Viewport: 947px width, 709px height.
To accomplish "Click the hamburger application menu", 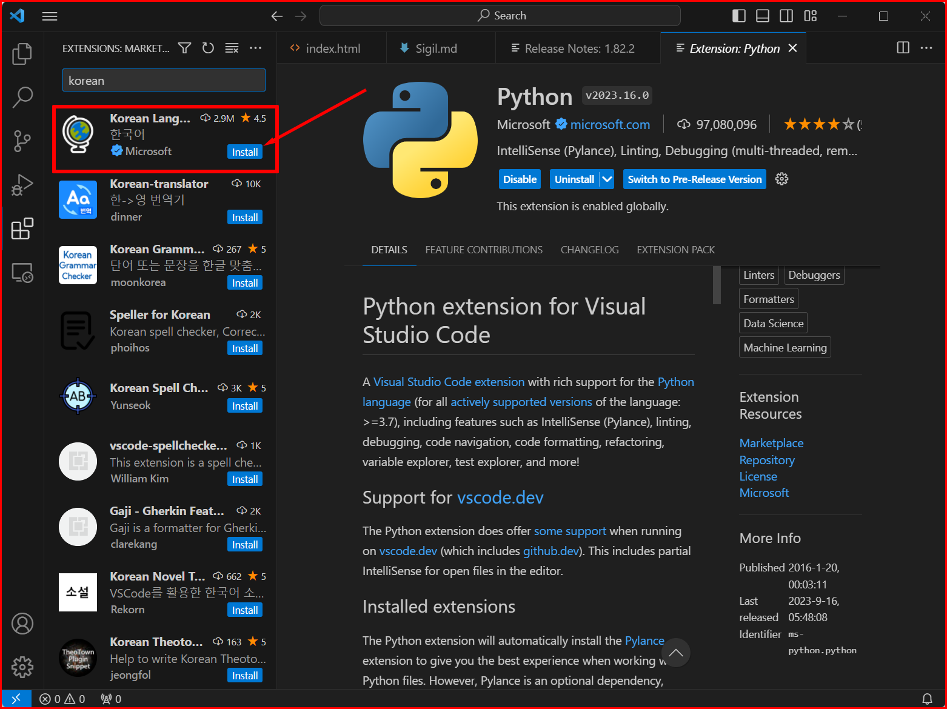I will (x=50, y=16).
